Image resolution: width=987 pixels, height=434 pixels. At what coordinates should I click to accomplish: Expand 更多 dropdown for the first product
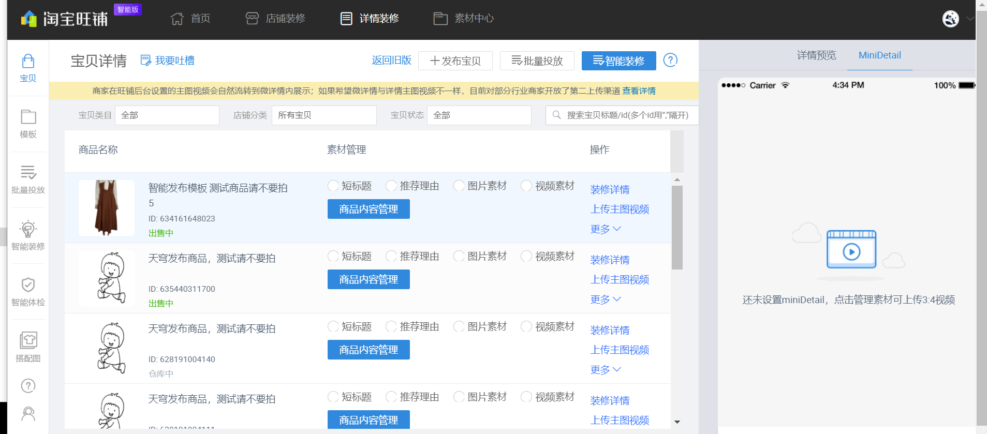(x=606, y=229)
